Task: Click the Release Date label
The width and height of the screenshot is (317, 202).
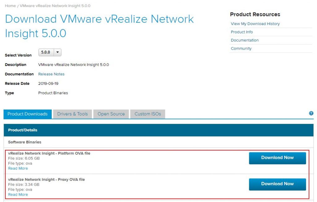Action: (17, 84)
